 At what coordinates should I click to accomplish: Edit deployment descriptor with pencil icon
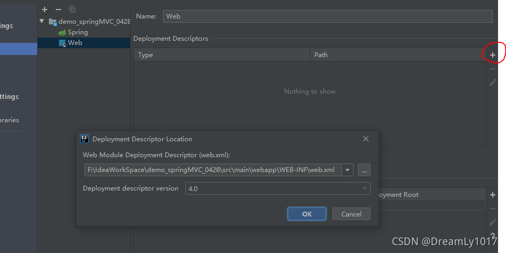coord(493,83)
